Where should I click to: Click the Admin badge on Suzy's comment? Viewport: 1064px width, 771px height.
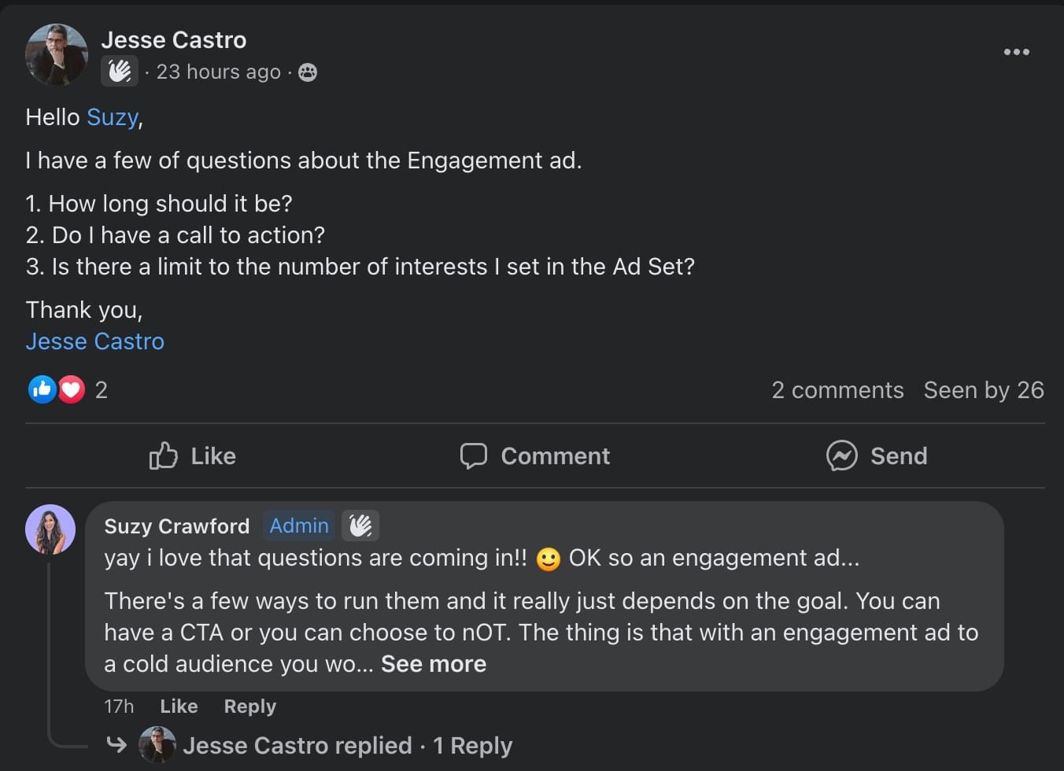click(x=299, y=526)
